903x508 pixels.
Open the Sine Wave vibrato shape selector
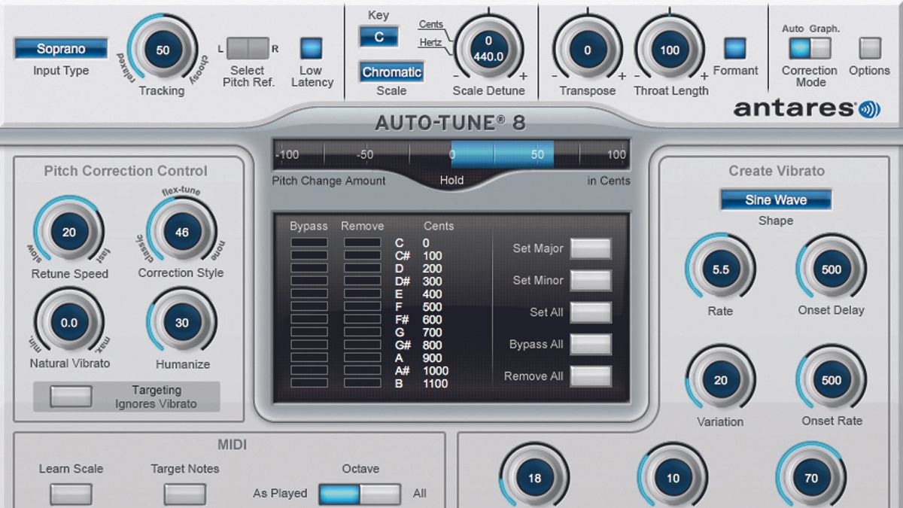point(775,199)
